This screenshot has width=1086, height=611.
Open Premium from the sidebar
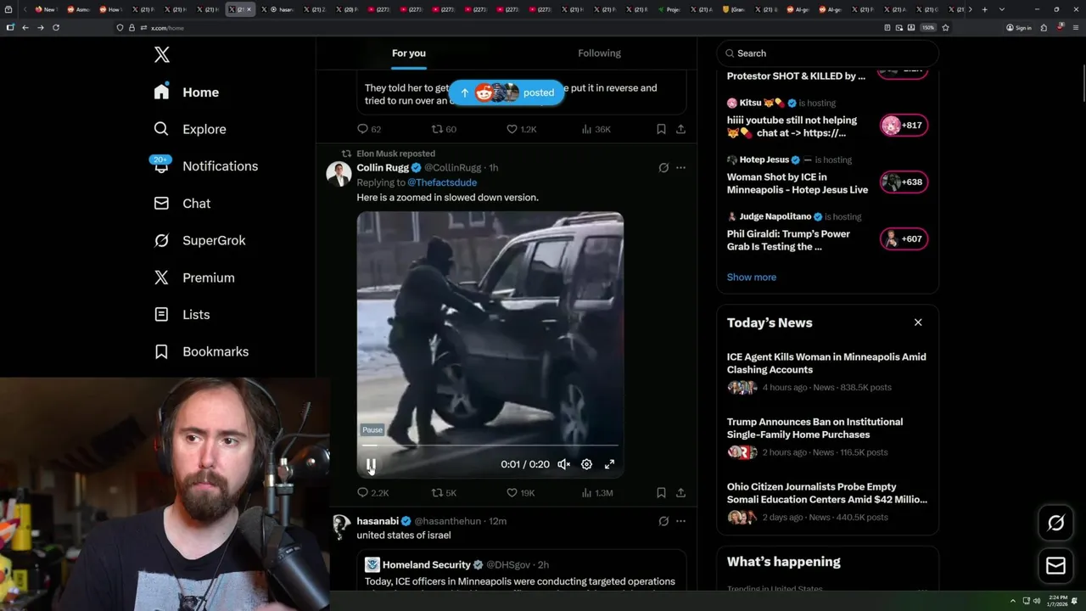194,277
